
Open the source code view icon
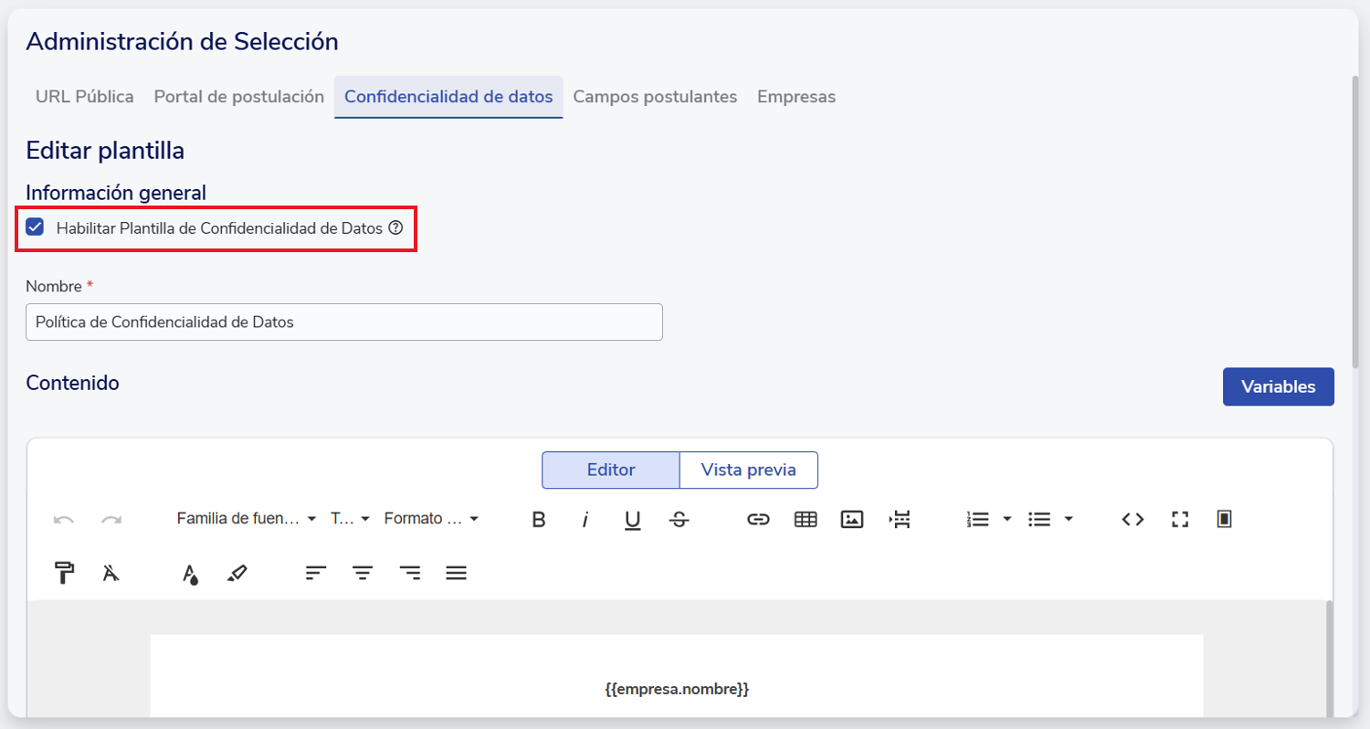tap(1133, 519)
